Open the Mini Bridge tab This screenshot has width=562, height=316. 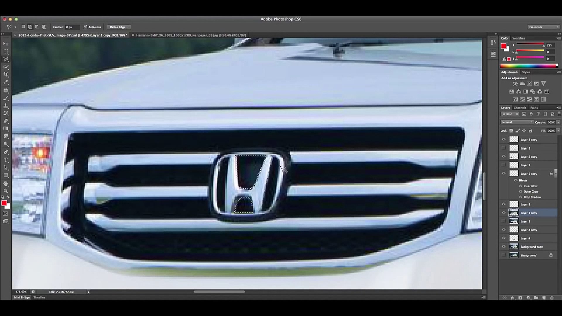[22, 298]
